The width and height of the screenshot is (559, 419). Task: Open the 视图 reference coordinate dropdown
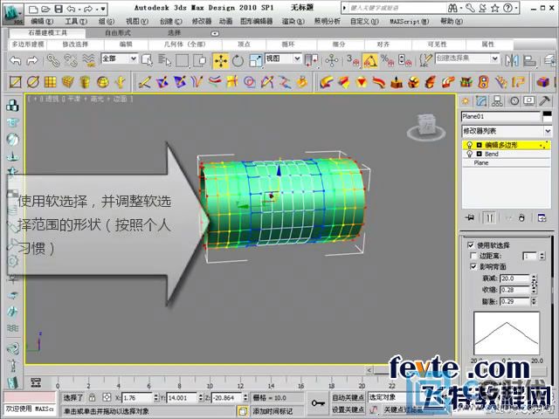297,58
